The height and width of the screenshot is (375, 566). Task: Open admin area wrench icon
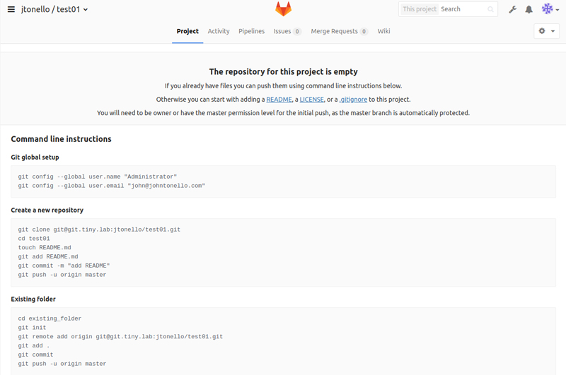click(512, 10)
